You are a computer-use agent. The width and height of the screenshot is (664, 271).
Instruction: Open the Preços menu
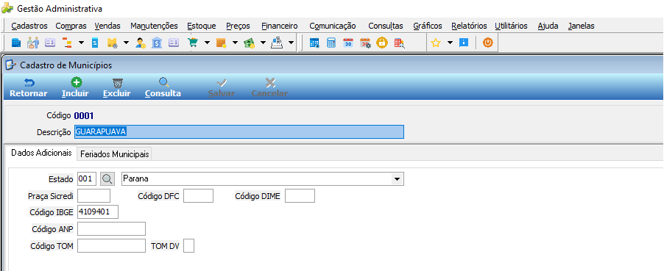coord(238,26)
